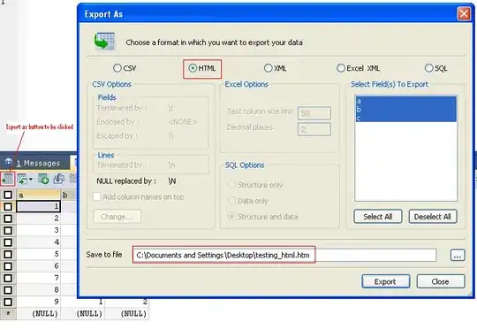The image size is (477, 330).
Task: Click the Export As toolbar icon
Action: click(x=8, y=179)
